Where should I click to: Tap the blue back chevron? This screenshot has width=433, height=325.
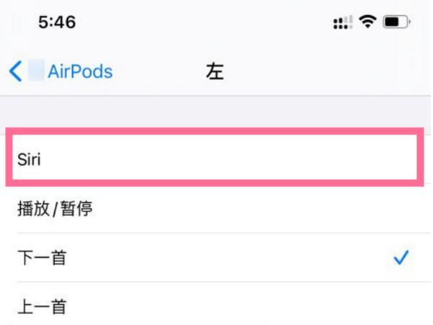click(15, 71)
